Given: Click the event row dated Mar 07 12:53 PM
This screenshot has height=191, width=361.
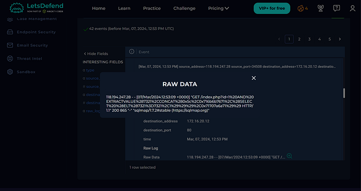Looking at the screenshot, I should coord(237,66).
